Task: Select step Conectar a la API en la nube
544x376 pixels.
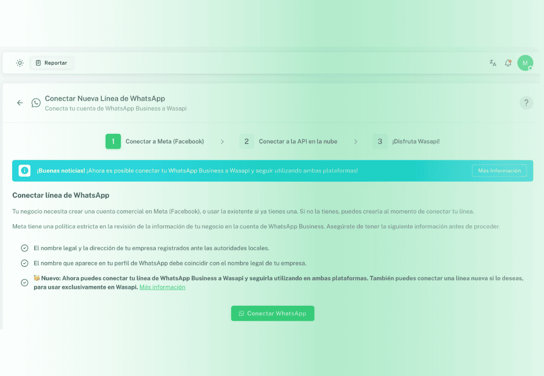Action: pyautogui.click(x=298, y=141)
